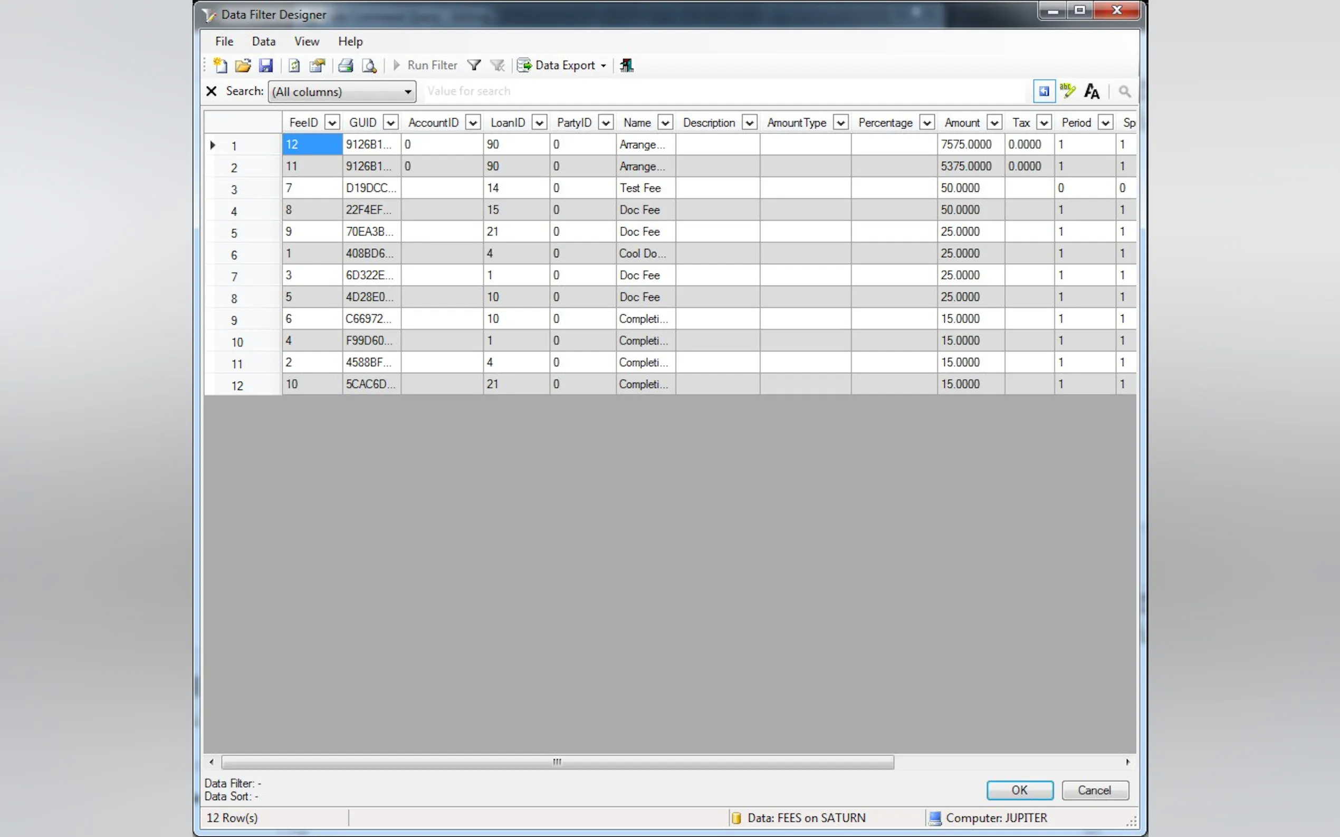Click the Save floppy disk icon
Viewport: 1340px width, 837px height.
[x=266, y=65]
